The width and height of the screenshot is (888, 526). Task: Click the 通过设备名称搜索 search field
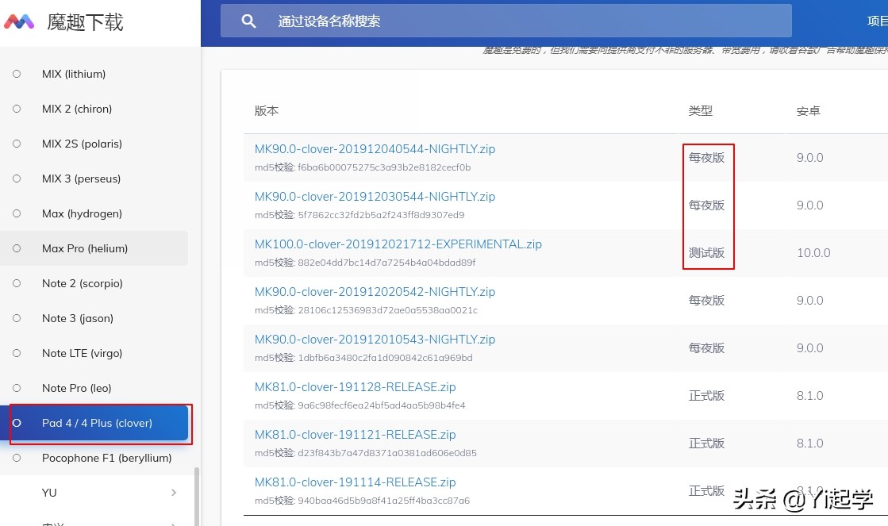pyautogui.click(x=508, y=21)
